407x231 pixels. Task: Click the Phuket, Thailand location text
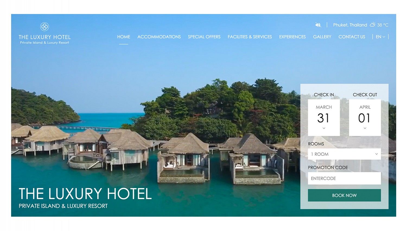pos(350,25)
